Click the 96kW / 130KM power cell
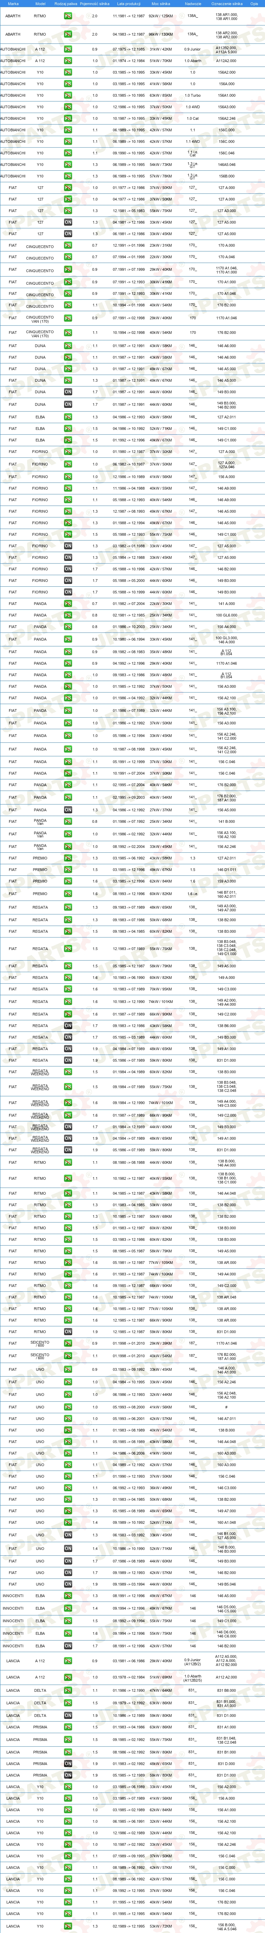This screenshot has width=265, height=1933. tap(161, 35)
